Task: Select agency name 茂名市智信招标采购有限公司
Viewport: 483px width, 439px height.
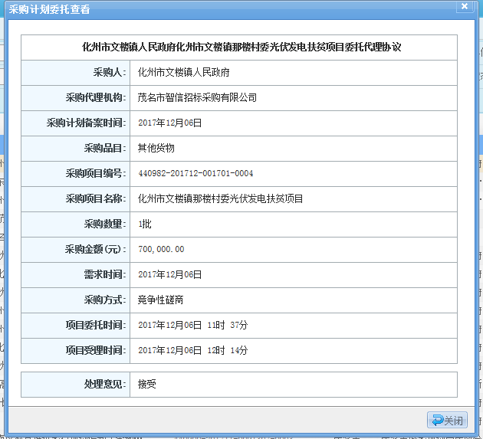Action: click(197, 97)
